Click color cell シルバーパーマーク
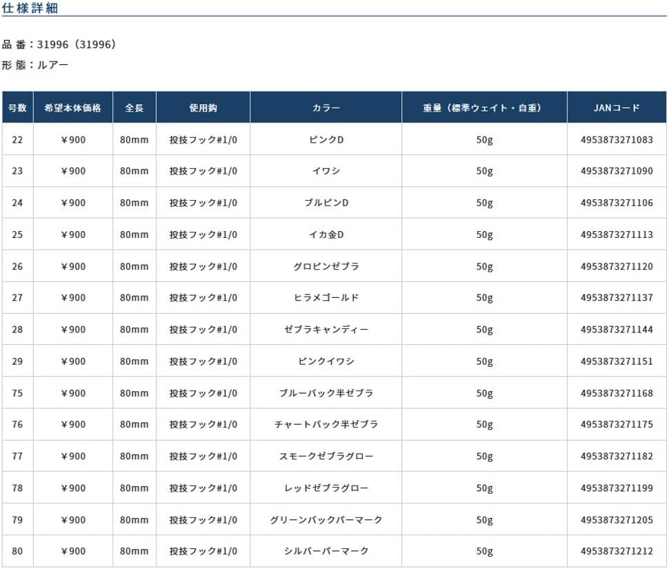669x569 pixels. pyautogui.click(x=326, y=551)
